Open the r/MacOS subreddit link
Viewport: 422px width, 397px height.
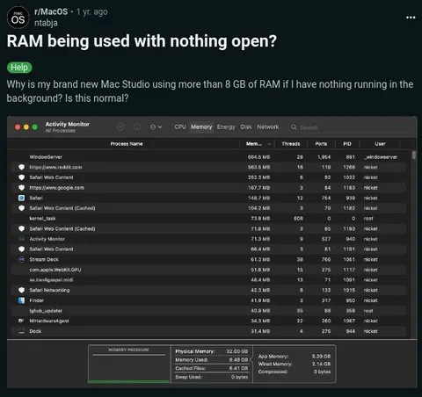click(51, 11)
